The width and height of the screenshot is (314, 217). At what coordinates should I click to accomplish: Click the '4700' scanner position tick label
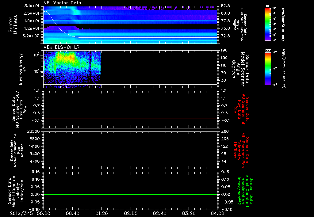(34, 161)
